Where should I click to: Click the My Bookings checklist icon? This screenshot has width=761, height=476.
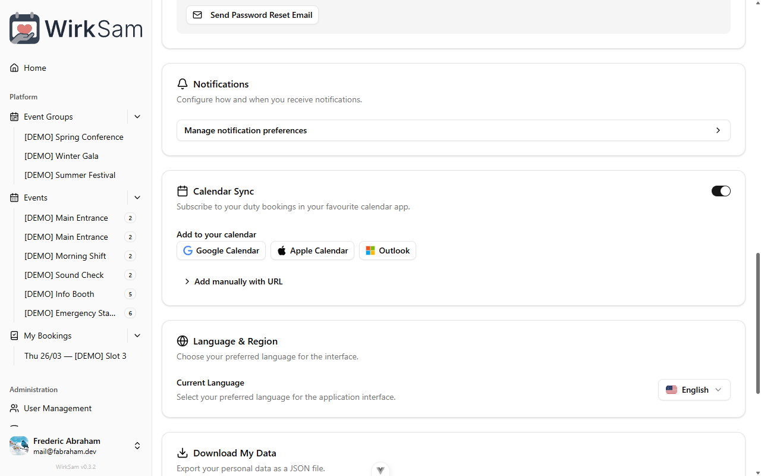14,336
